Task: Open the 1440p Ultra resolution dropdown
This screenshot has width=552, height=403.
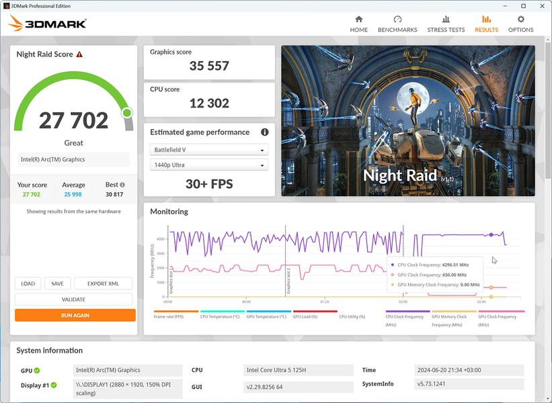Action: (209, 165)
